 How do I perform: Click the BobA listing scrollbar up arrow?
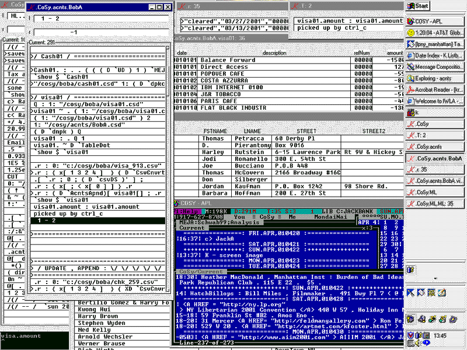[168, 48]
